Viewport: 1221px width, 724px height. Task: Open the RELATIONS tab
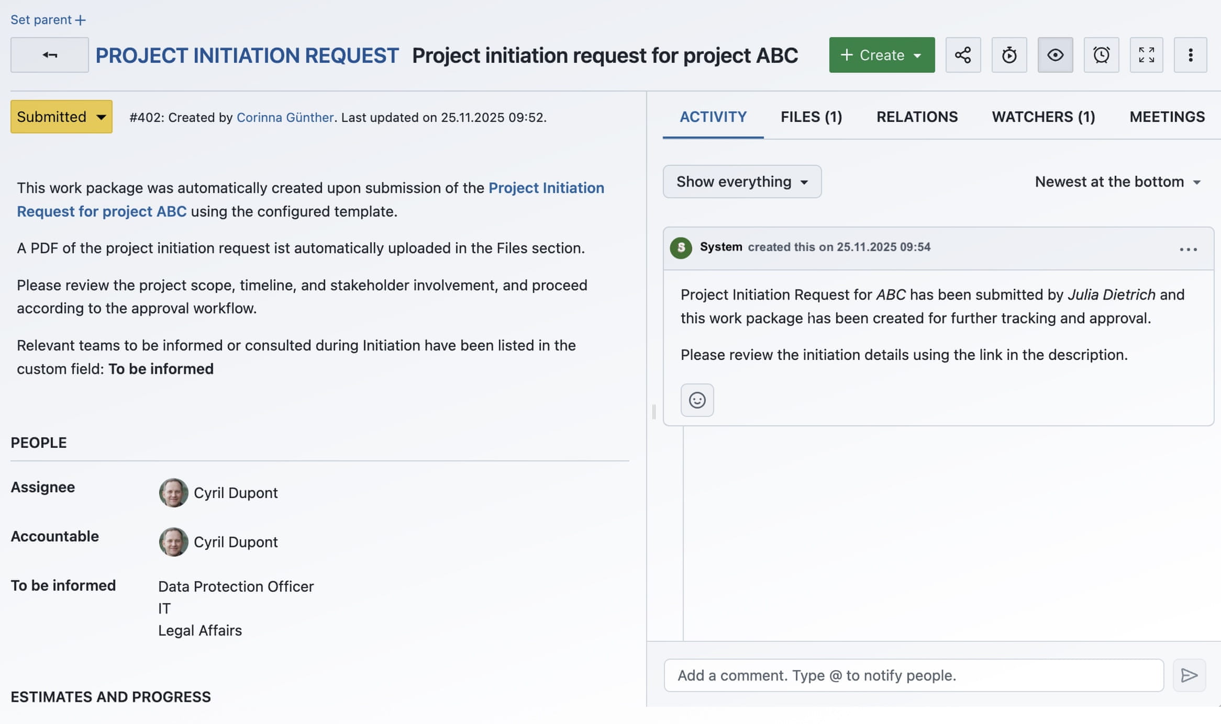[917, 117]
